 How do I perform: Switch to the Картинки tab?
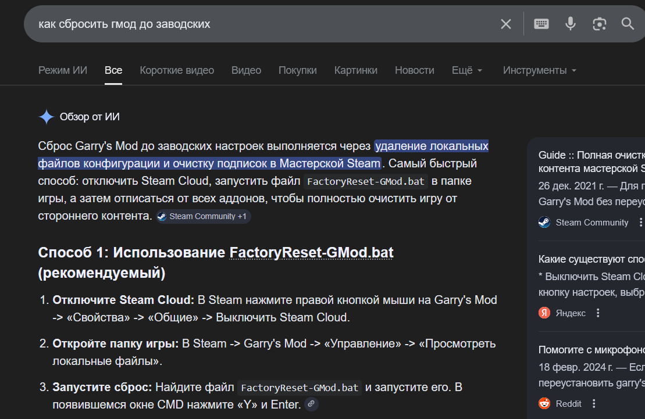point(355,70)
